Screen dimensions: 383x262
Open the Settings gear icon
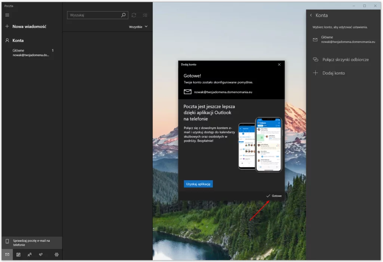[x=56, y=255]
